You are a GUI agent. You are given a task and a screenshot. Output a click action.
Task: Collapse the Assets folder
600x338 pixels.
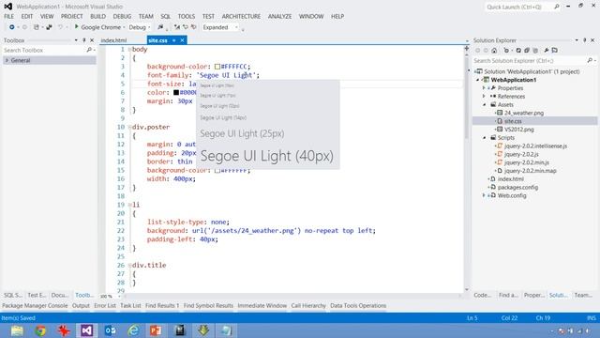484,104
